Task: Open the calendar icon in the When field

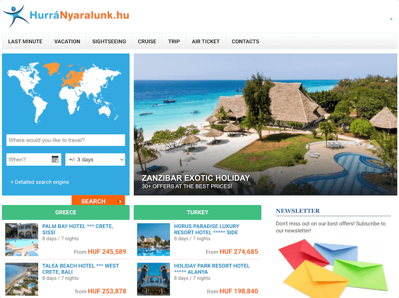Action: click(x=55, y=159)
